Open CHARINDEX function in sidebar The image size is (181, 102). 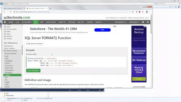9,61
